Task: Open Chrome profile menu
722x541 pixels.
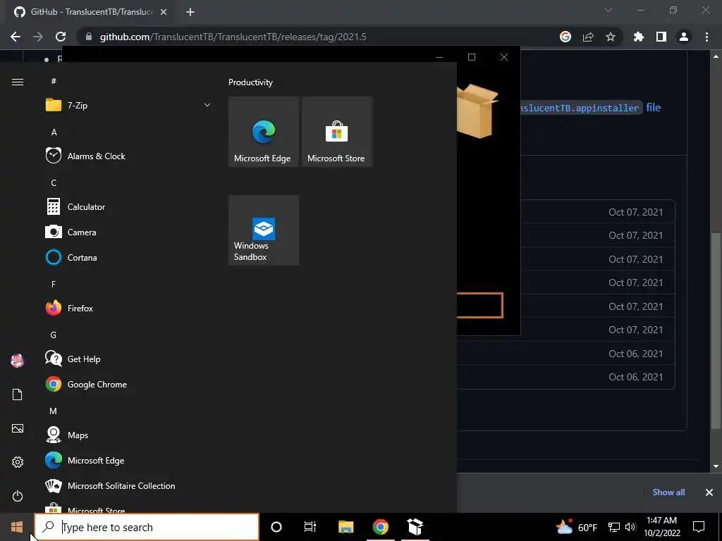Action: point(684,37)
